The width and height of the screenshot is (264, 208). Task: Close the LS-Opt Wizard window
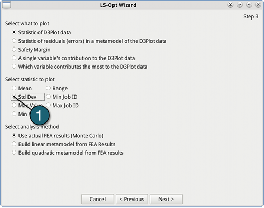click(x=258, y=5)
